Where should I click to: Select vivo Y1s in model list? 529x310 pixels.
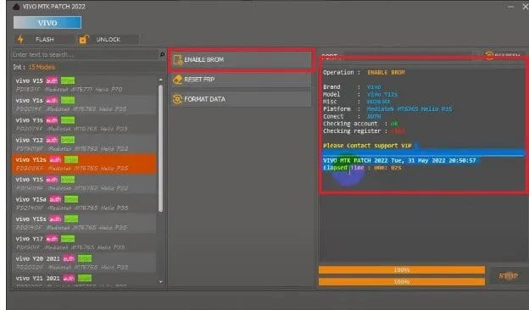[84, 104]
